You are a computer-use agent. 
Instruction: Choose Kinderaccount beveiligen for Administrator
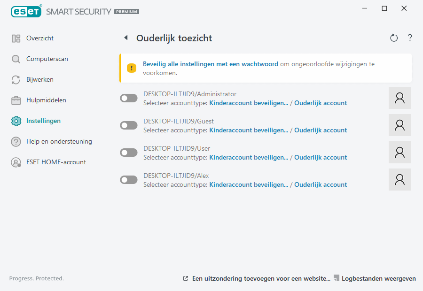click(249, 103)
